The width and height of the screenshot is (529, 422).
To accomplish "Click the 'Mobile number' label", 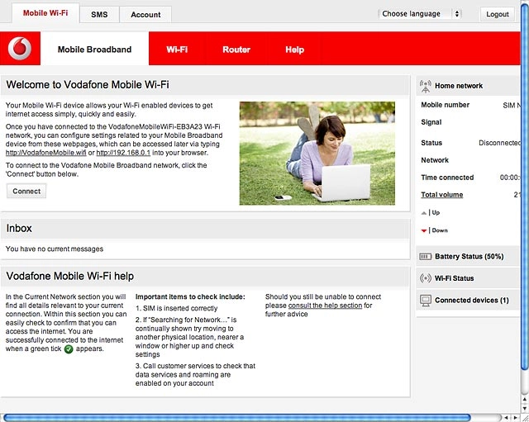I will coord(445,105).
